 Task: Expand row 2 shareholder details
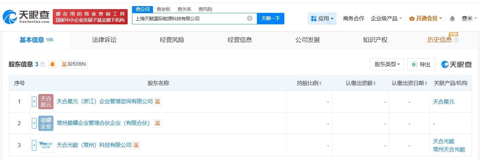(34, 123)
